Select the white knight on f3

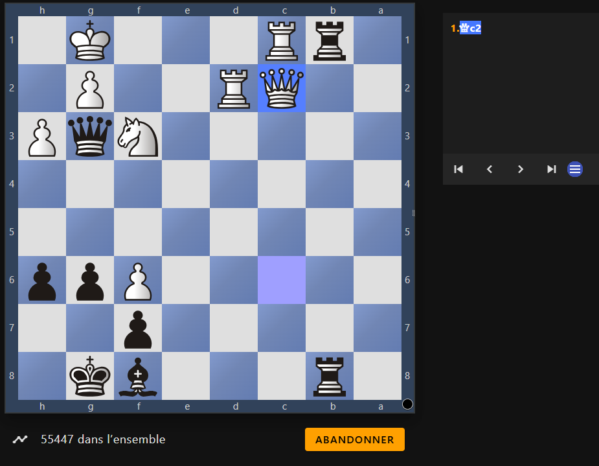point(138,136)
